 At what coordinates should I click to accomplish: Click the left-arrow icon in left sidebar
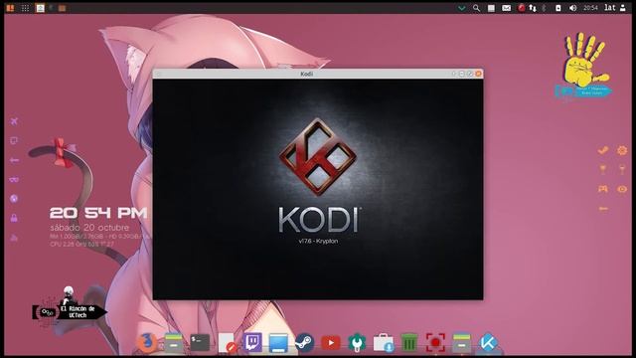point(14,160)
